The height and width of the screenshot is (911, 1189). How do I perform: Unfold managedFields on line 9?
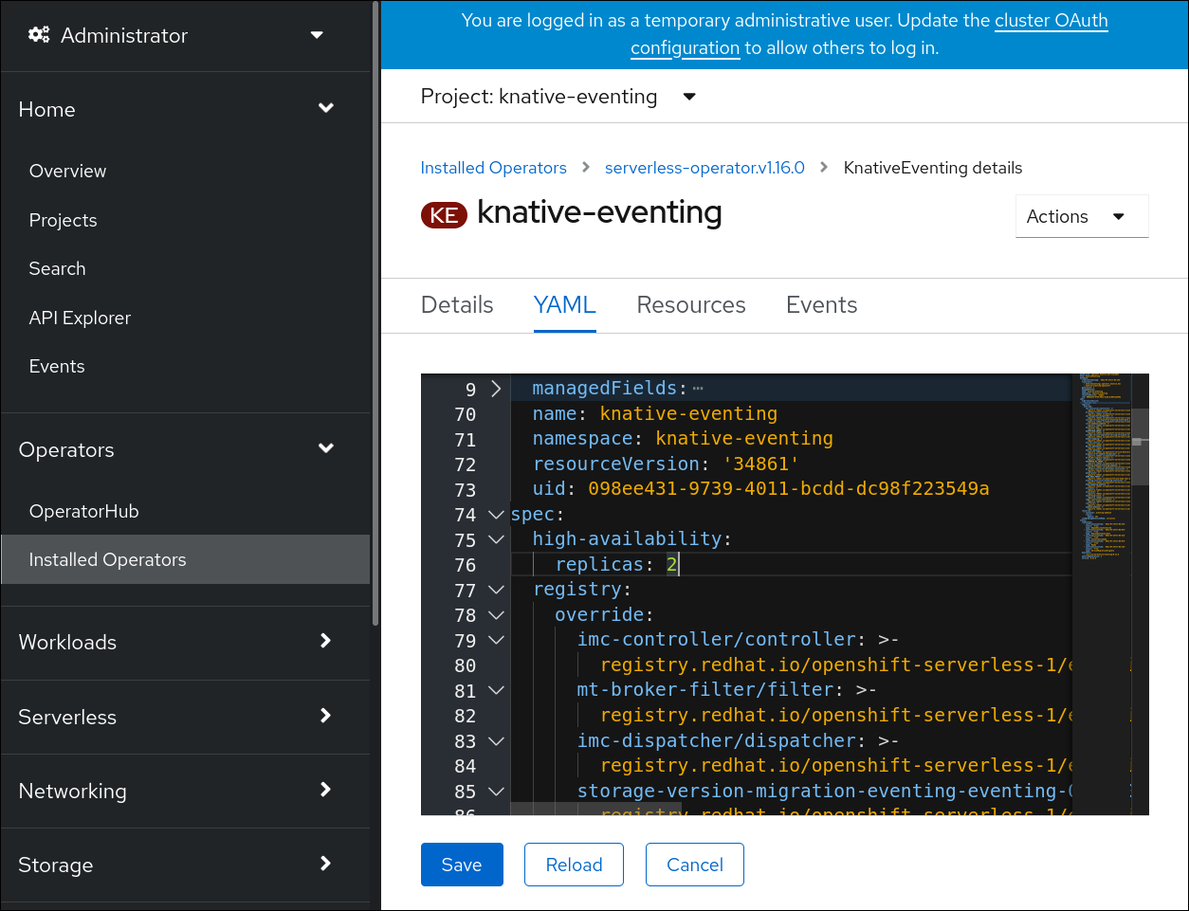[x=496, y=389]
